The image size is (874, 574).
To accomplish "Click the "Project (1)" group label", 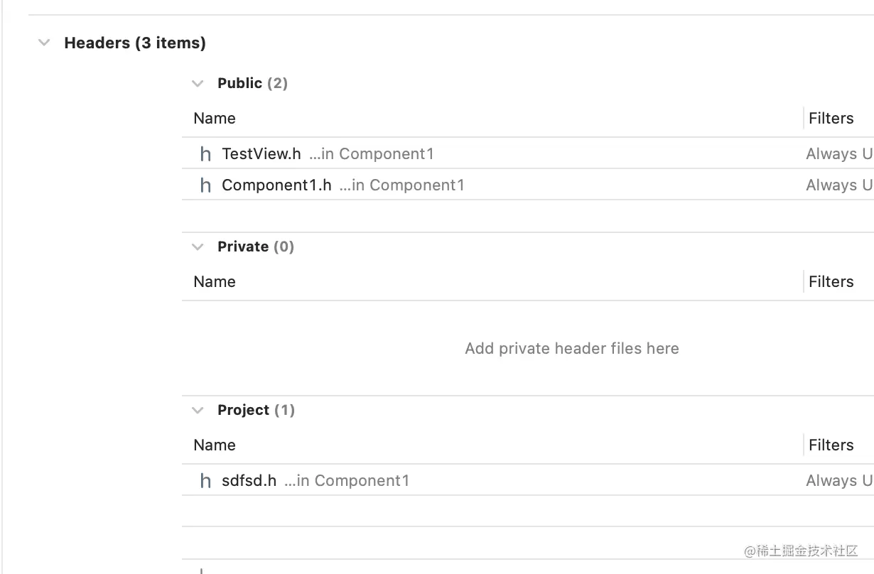I will [x=256, y=410].
